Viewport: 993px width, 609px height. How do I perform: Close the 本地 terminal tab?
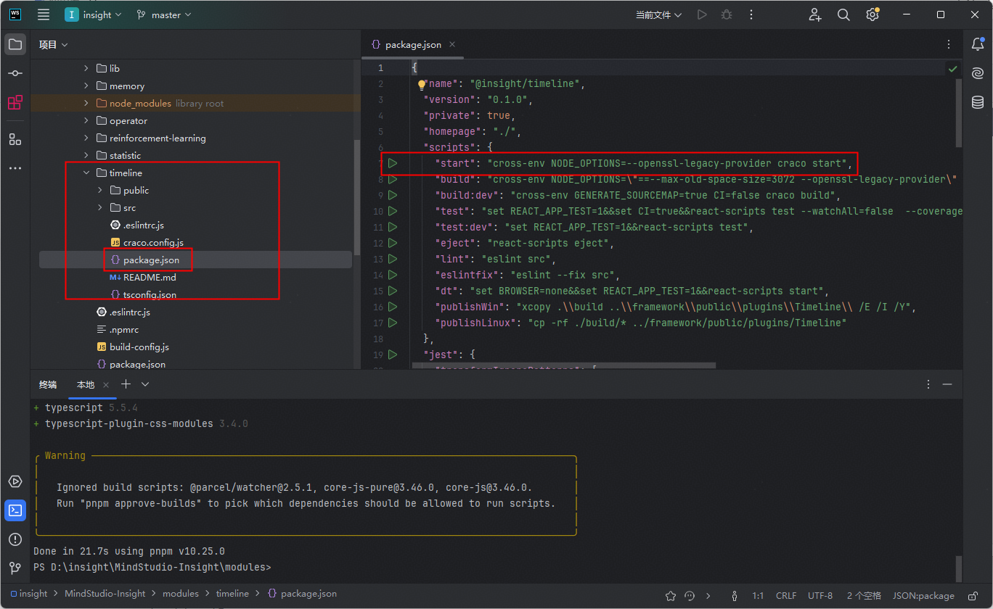point(106,384)
